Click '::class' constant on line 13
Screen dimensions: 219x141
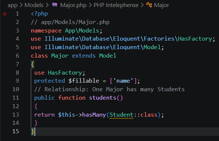click(146, 115)
